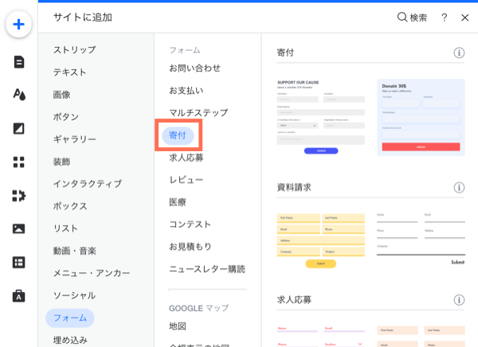The image size is (478, 347).
Task: Open the Site Design theme icon
Action: click(19, 95)
